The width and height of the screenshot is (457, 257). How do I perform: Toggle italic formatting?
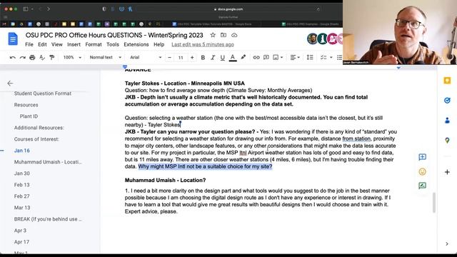pos(213,57)
